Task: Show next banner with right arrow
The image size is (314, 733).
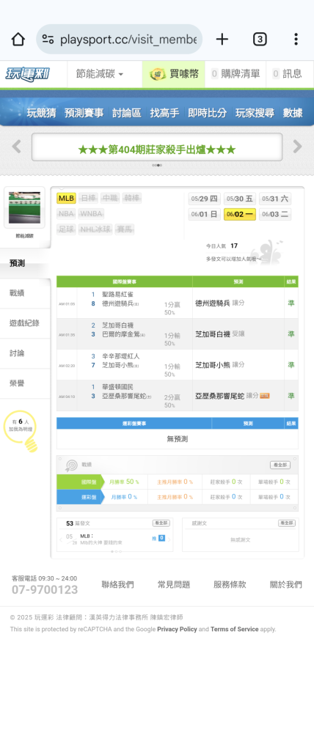Action: [x=297, y=147]
